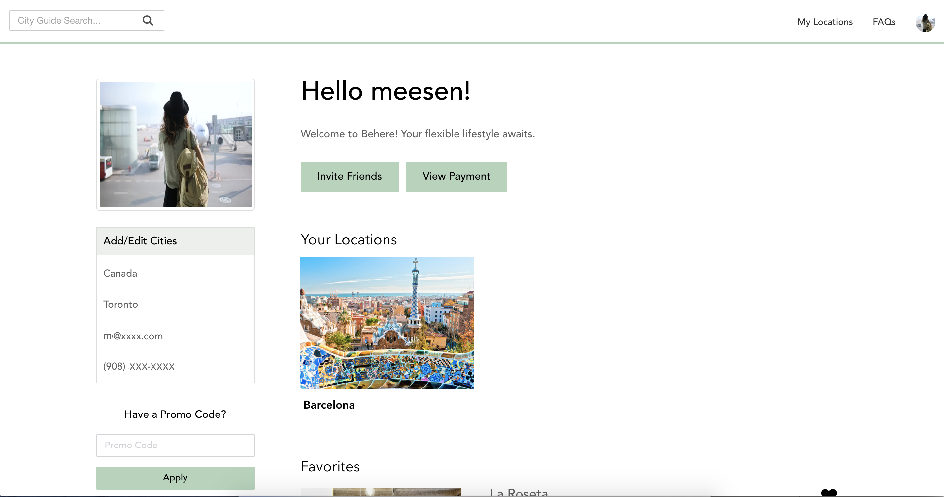
Task: Open the My Locations menu item
Action: (825, 22)
